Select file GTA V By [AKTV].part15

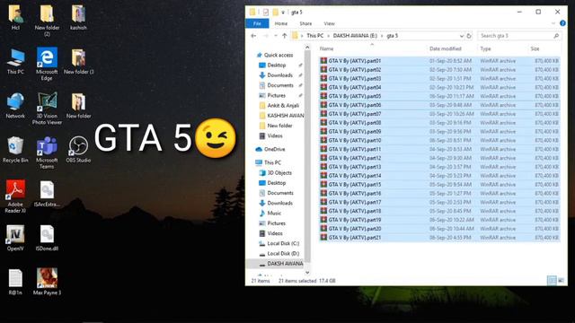click(439, 185)
